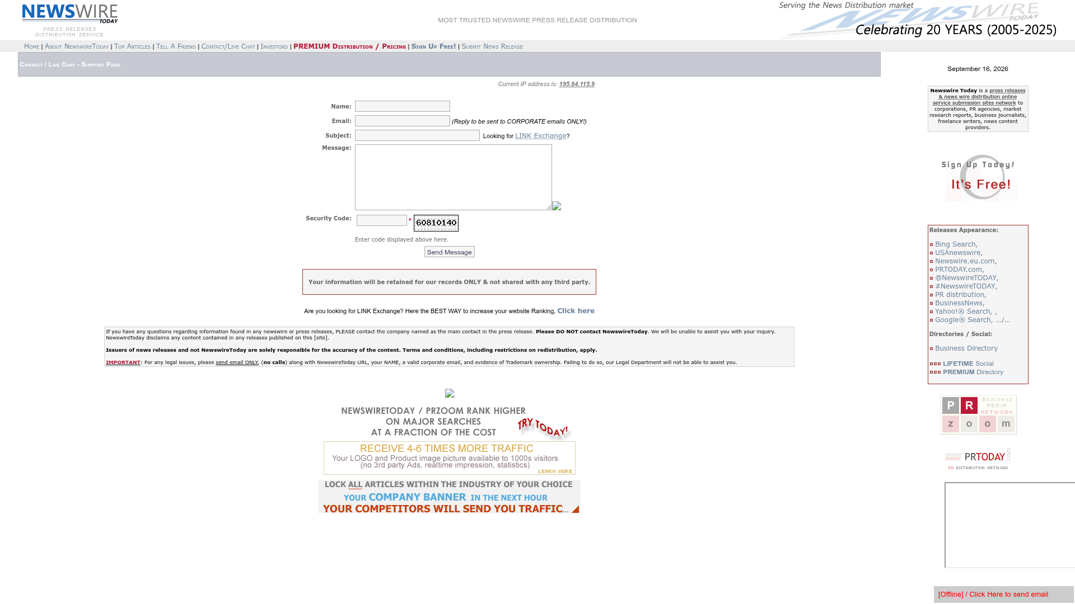Open Bing Search in Releases Appearance
1075x604 pixels.
955,244
